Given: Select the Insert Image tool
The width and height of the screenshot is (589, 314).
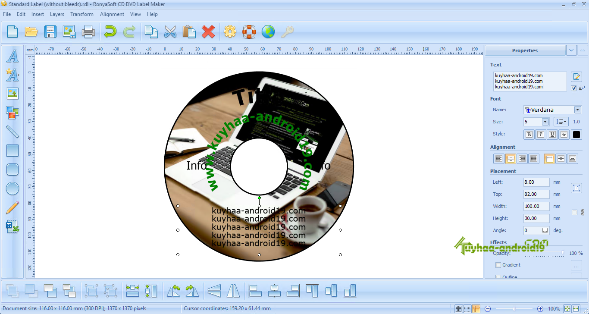Looking at the screenshot, I should pyautogui.click(x=13, y=94).
